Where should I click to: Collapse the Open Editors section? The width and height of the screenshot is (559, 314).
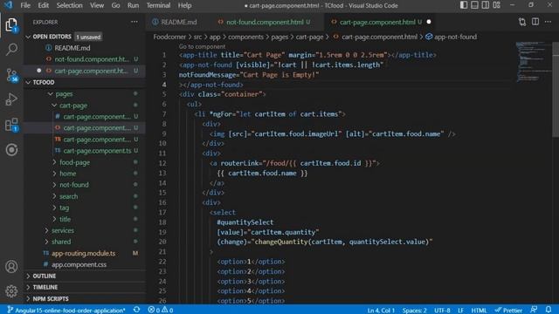coord(28,37)
